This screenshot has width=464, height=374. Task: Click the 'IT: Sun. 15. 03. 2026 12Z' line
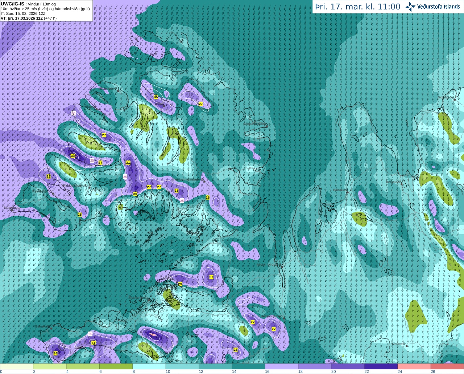[23, 13]
